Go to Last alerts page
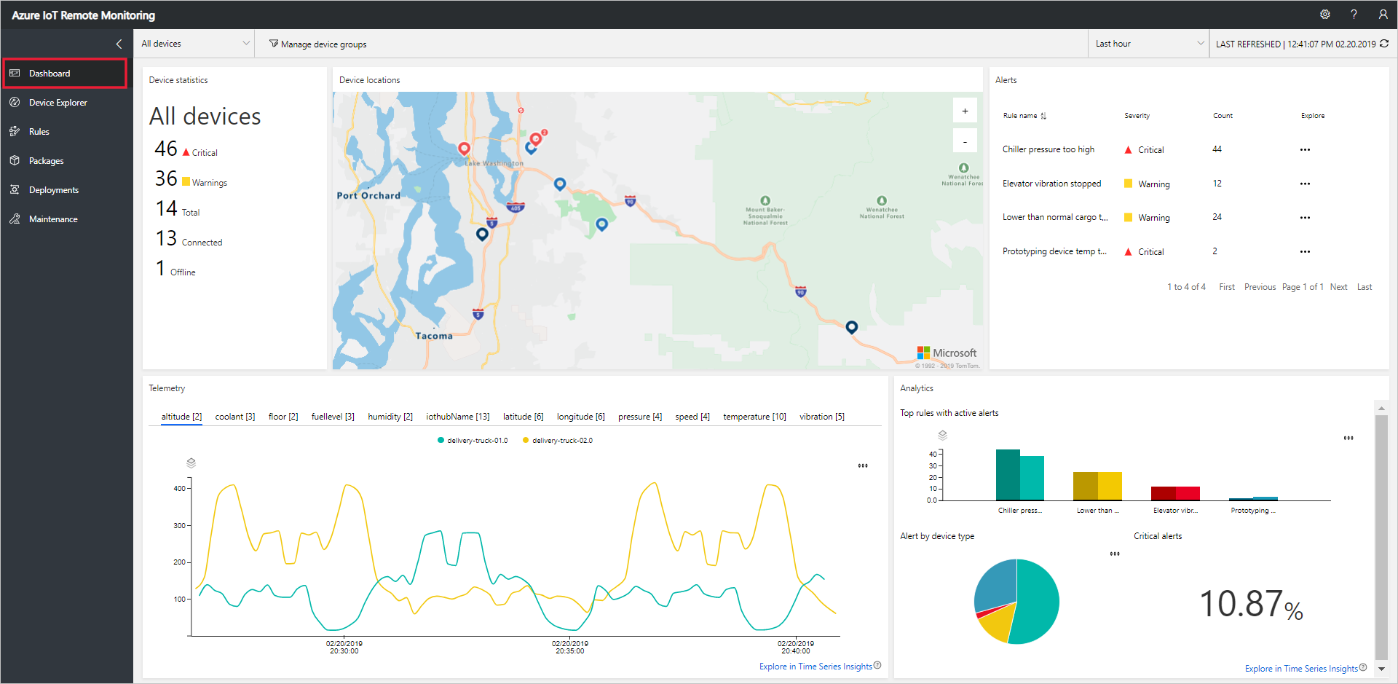 [1365, 287]
